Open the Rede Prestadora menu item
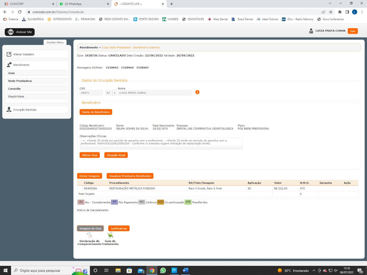 point(37,81)
